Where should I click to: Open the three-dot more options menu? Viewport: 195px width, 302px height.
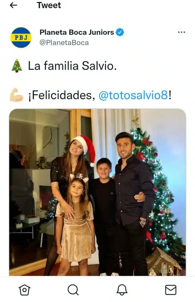click(x=181, y=32)
